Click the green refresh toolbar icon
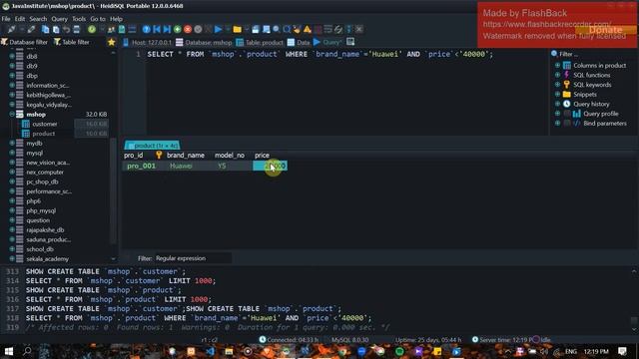Viewport: 639px width, 359px height. [92, 29]
